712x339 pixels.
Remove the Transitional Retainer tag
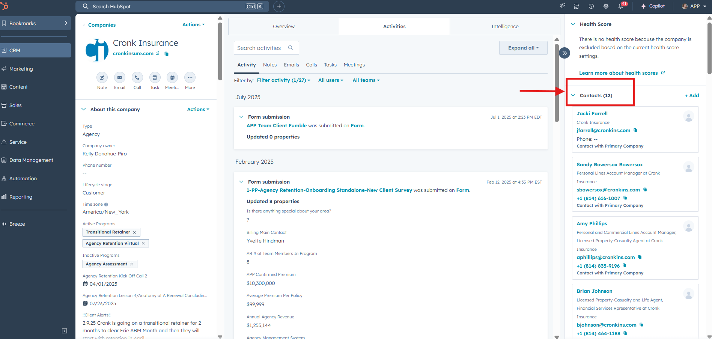click(x=134, y=232)
